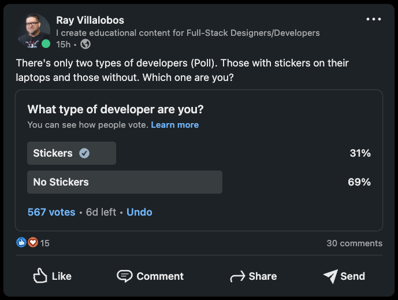The height and width of the screenshot is (300, 398).
Task: Open the Learn more link
Action: pos(175,125)
